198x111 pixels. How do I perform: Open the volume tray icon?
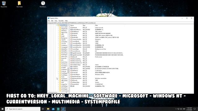click(181, 109)
